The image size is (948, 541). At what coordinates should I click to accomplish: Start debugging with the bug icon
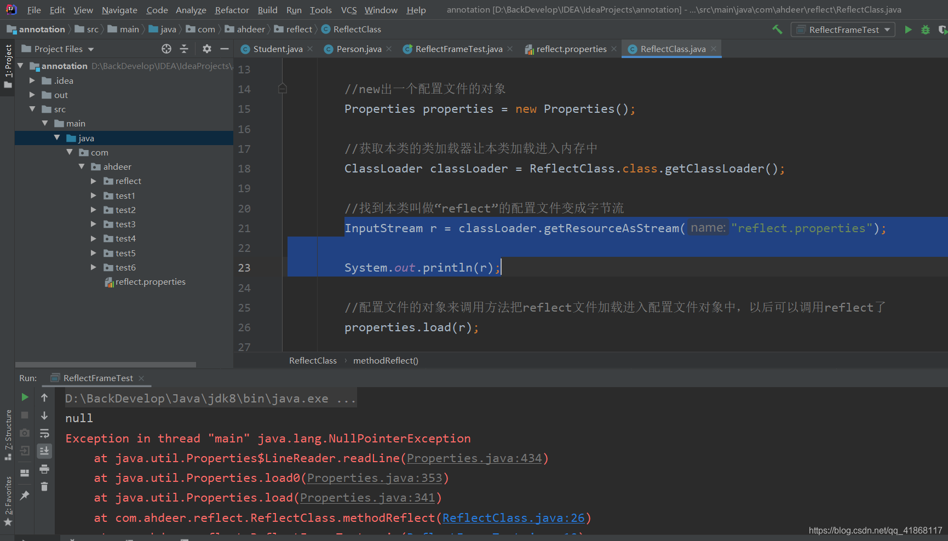[x=926, y=30]
